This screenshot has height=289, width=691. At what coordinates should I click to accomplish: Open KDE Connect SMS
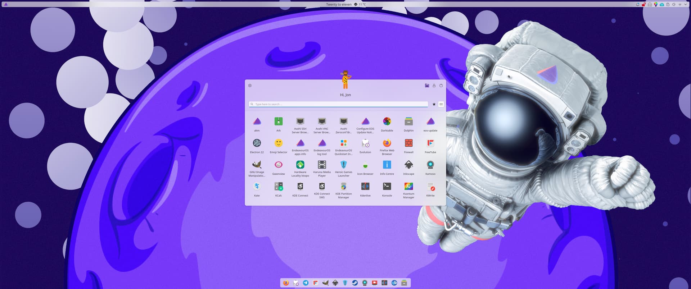point(322,190)
